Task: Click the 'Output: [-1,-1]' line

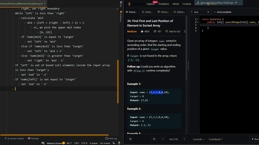Action: coord(140,125)
